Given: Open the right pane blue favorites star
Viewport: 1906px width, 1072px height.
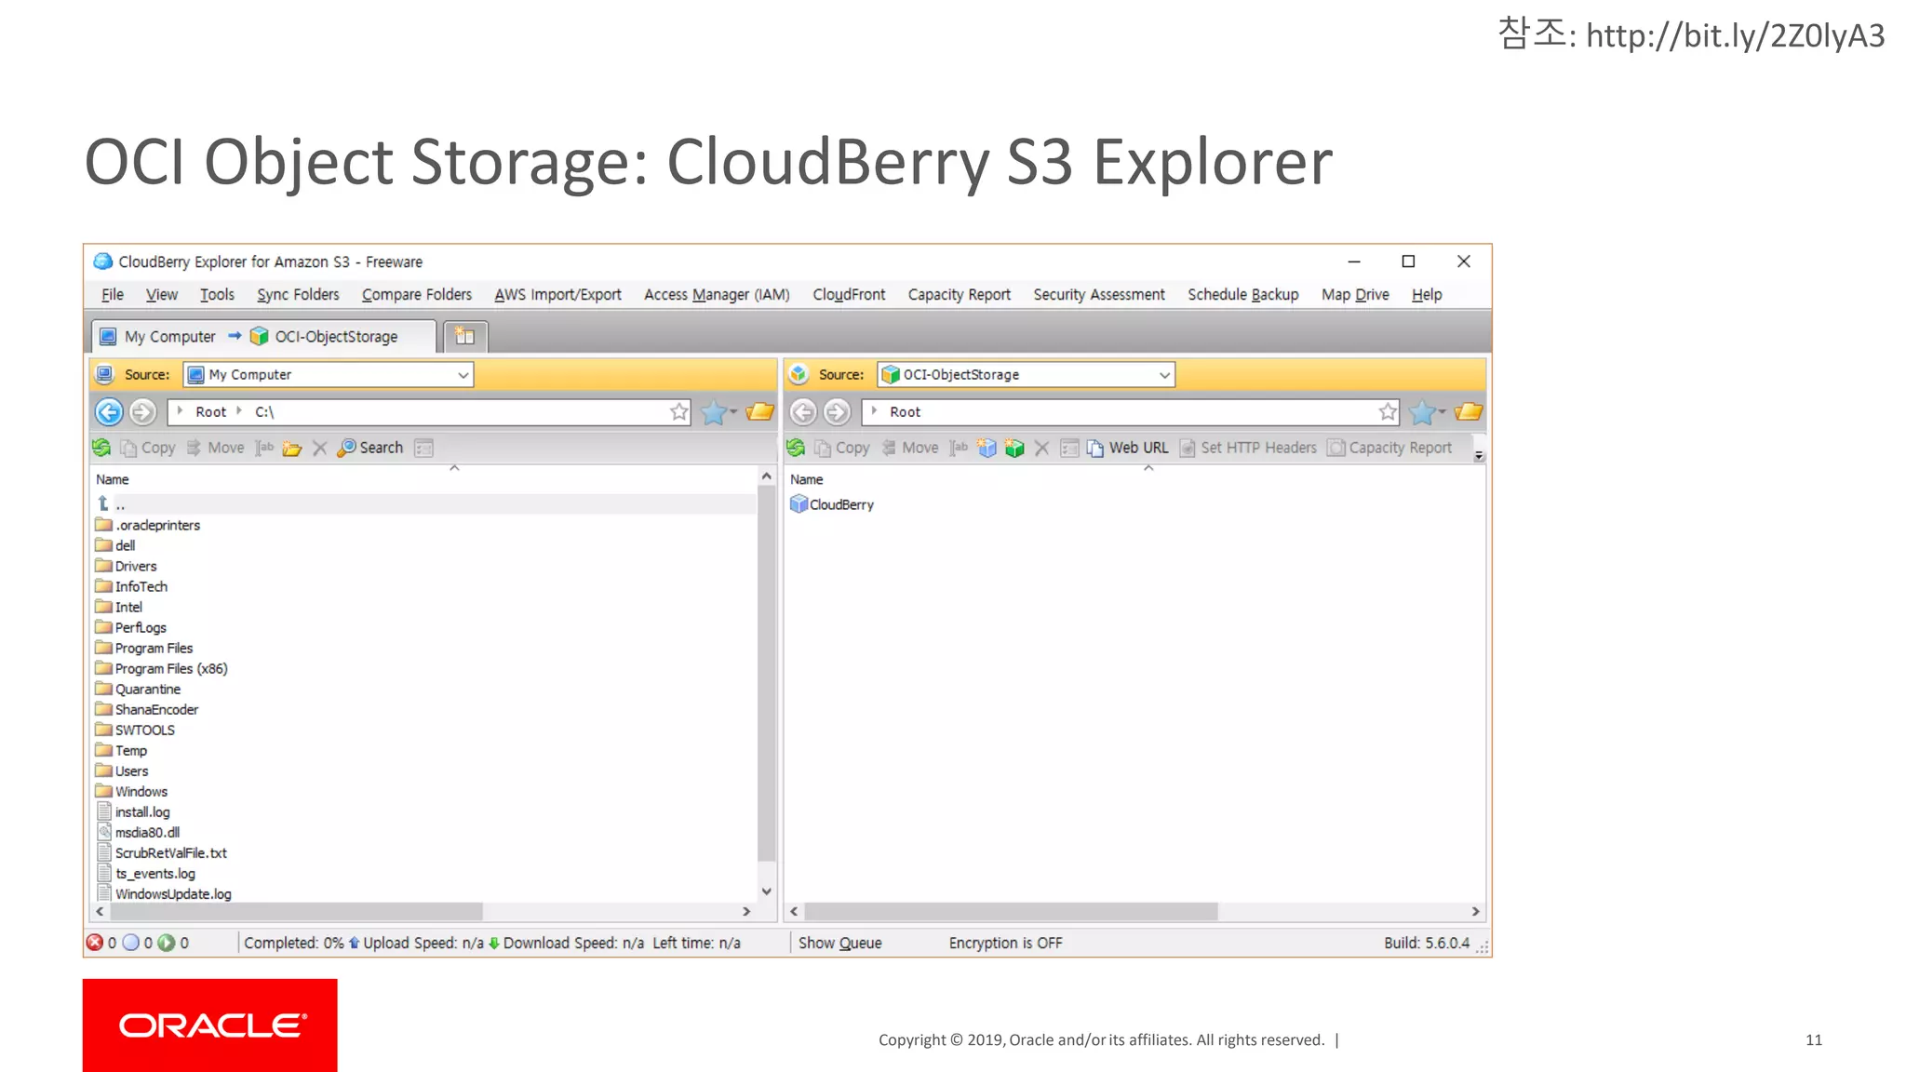Looking at the screenshot, I should click(x=1422, y=412).
